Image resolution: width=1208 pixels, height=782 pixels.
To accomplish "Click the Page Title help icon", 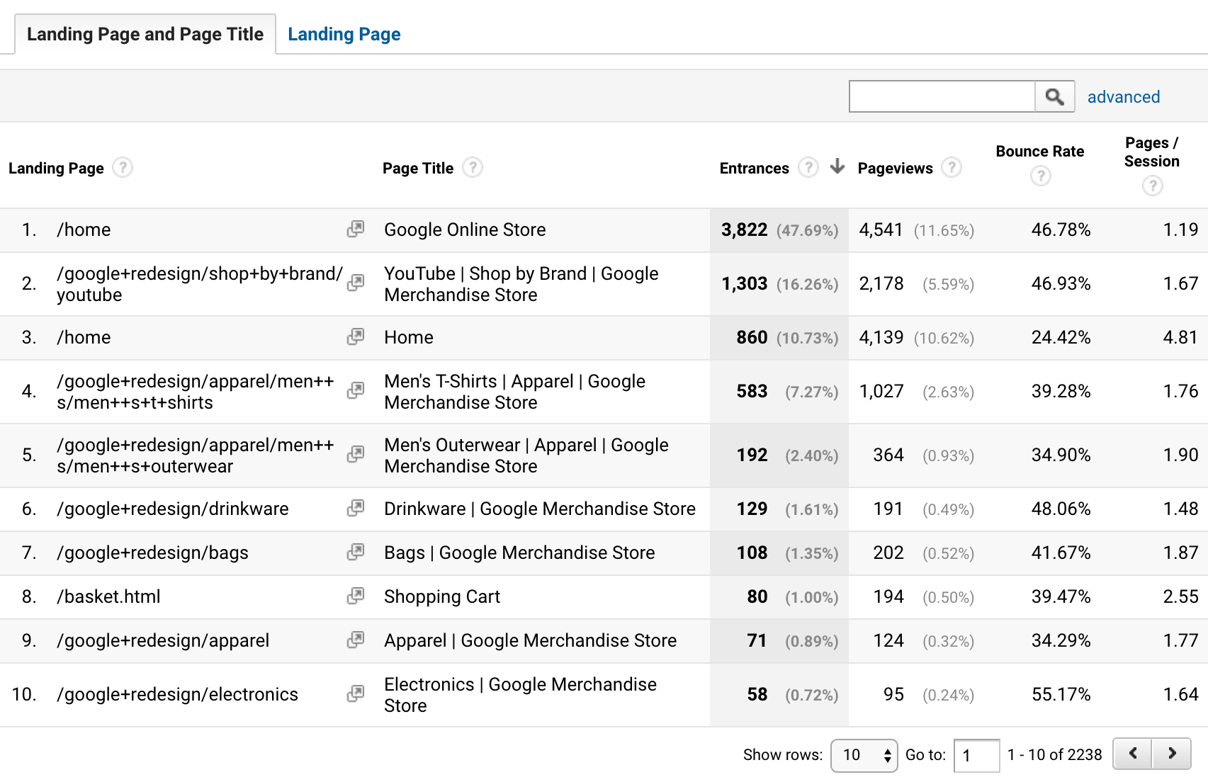I will (x=473, y=168).
